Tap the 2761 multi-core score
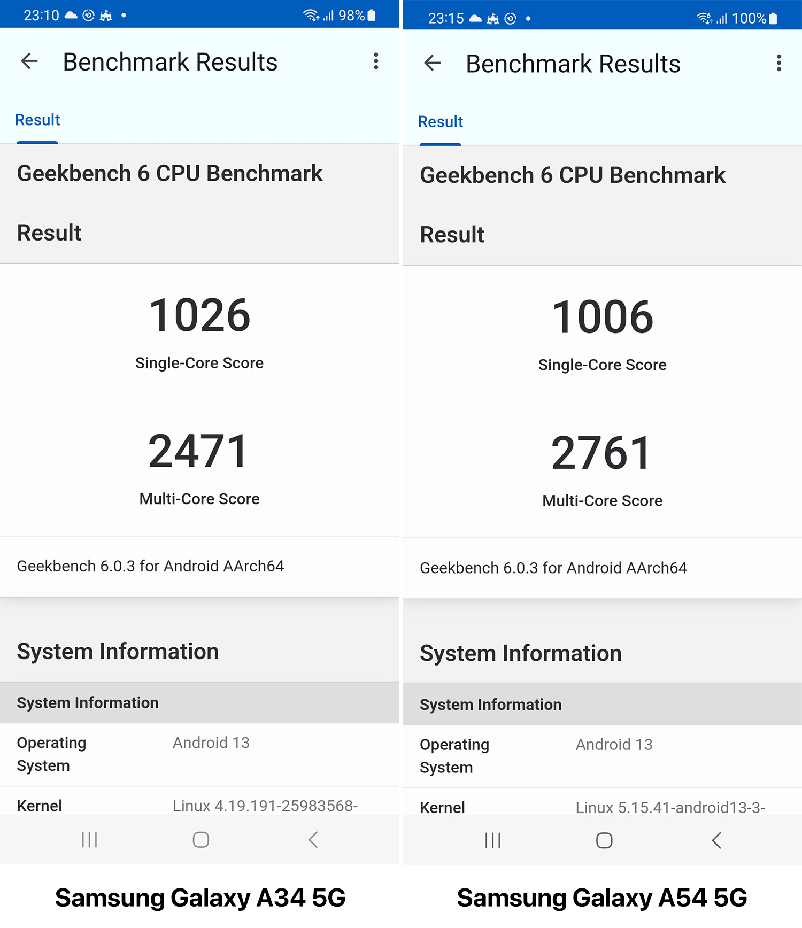The width and height of the screenshot is (802, 928). (602, 453)
